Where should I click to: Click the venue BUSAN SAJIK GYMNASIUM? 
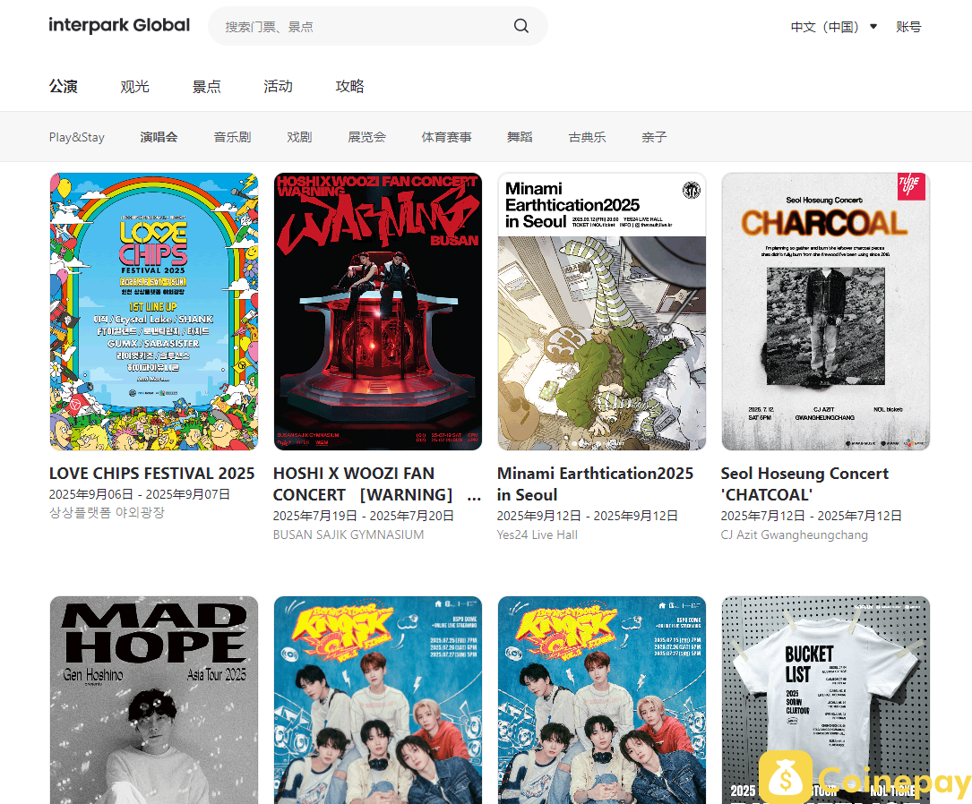[x=348, y=535]
